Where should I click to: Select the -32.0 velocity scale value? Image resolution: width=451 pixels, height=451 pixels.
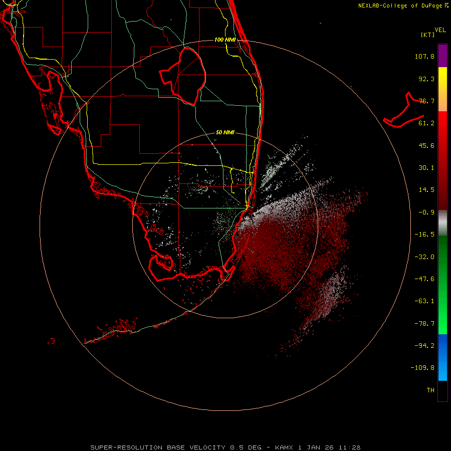pos(424,257)
